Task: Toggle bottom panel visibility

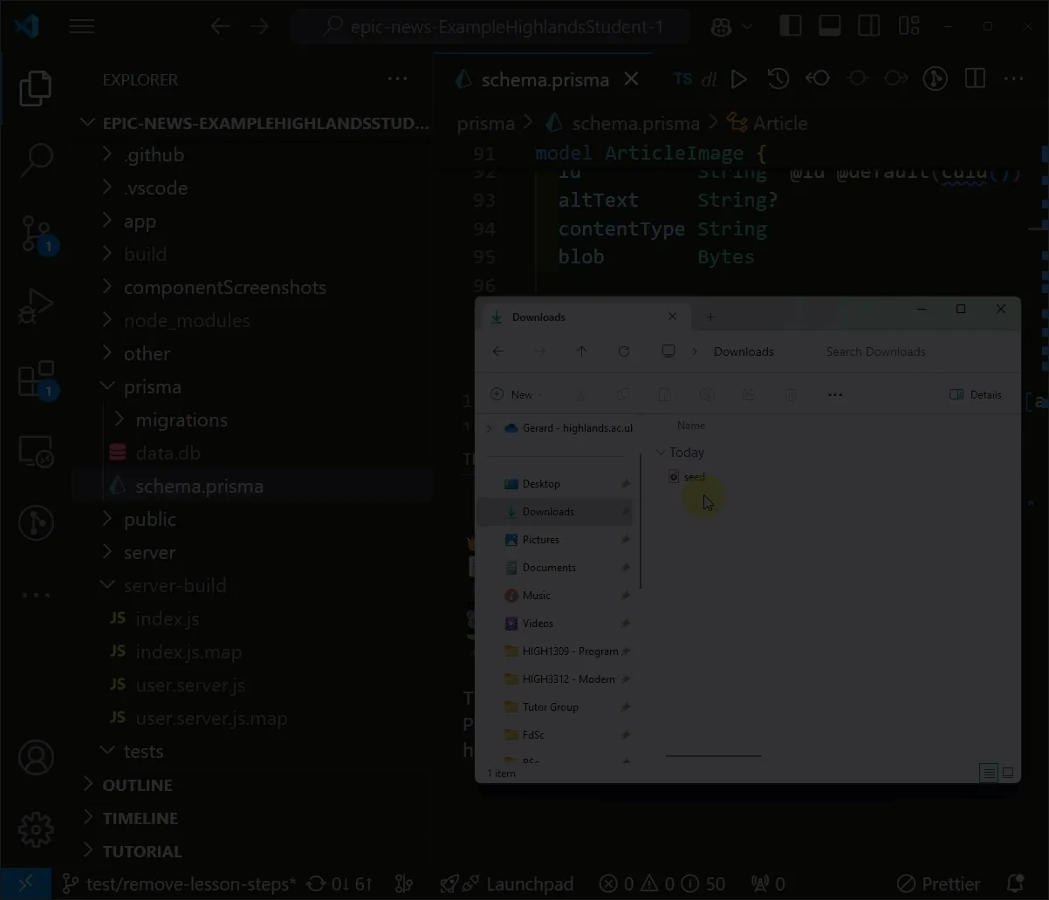Action: pos(830,26)
